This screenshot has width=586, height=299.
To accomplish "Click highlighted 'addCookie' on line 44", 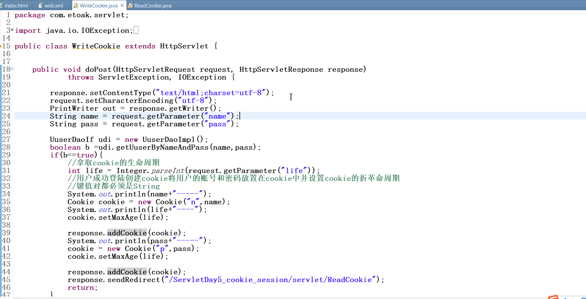I will [x=127, y=272].
